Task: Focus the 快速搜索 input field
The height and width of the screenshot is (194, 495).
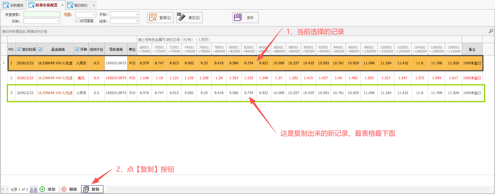Action: (x=42, y=14)
